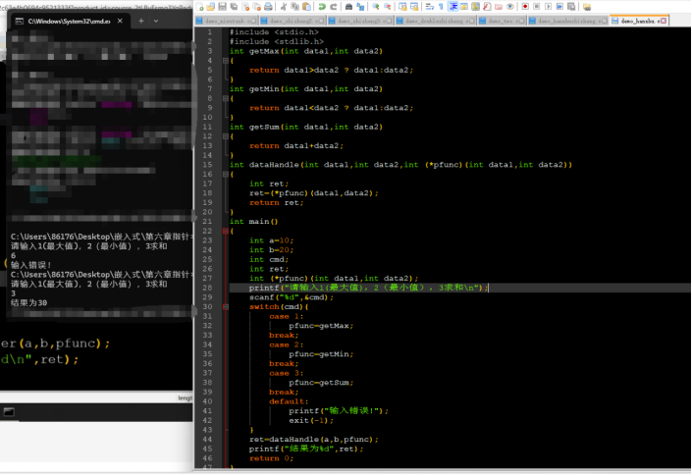This screenshot has height=475, width=692.
Task: Click the Copy toolbar icon
Action: point(295,7)
